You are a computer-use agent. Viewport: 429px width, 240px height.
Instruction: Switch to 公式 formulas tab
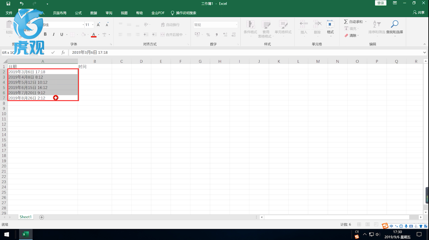click(x=78, y=13)
